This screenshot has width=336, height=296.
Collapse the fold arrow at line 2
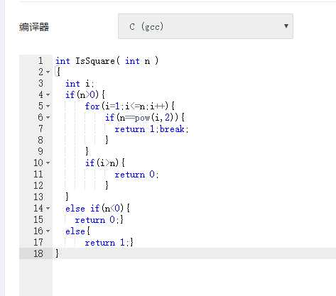pos(48,72)
